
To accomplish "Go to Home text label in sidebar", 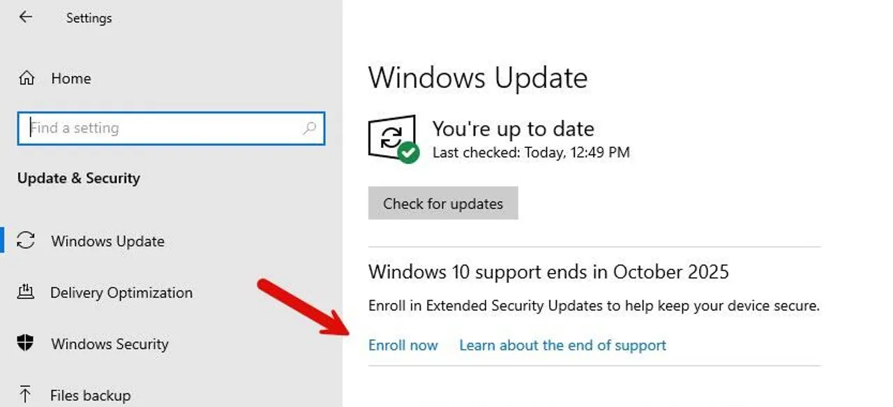I will 71,78.
